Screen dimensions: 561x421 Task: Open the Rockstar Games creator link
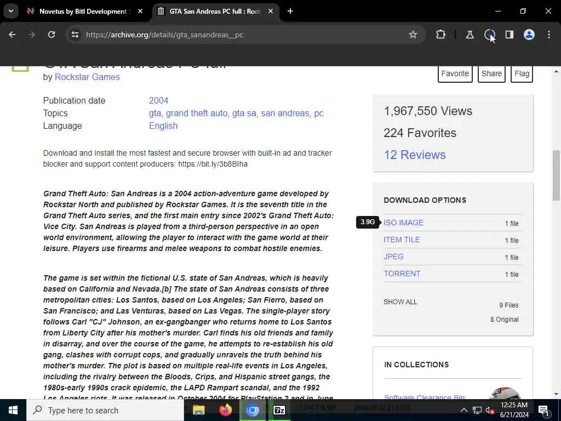click(87, 77)
